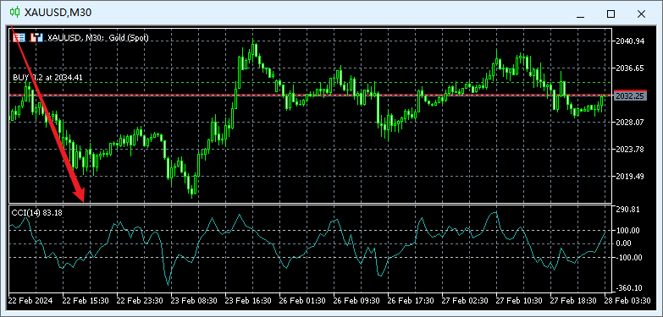Viewport: 663px width, 317px height.
Task: Select the "CCI(14) 83.18" indicator label
Action: (x=36, y=213)
